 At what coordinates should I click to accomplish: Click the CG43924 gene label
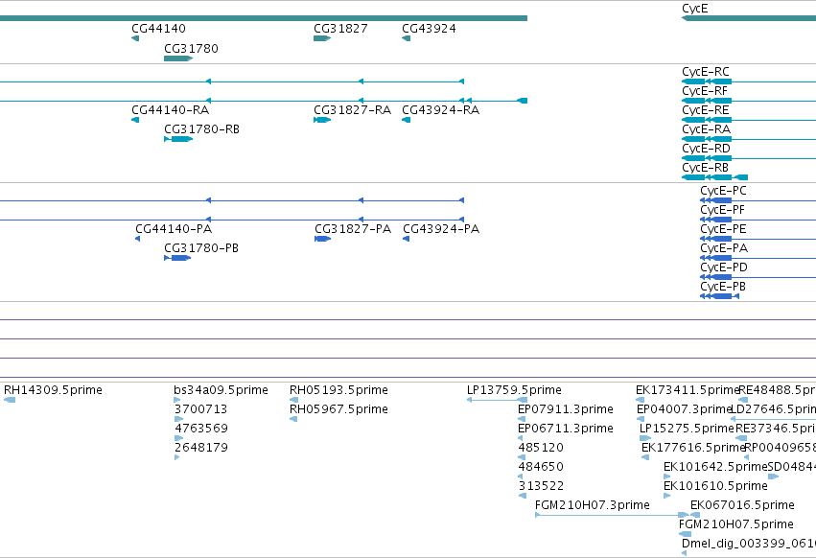click(x=429, y=29)
